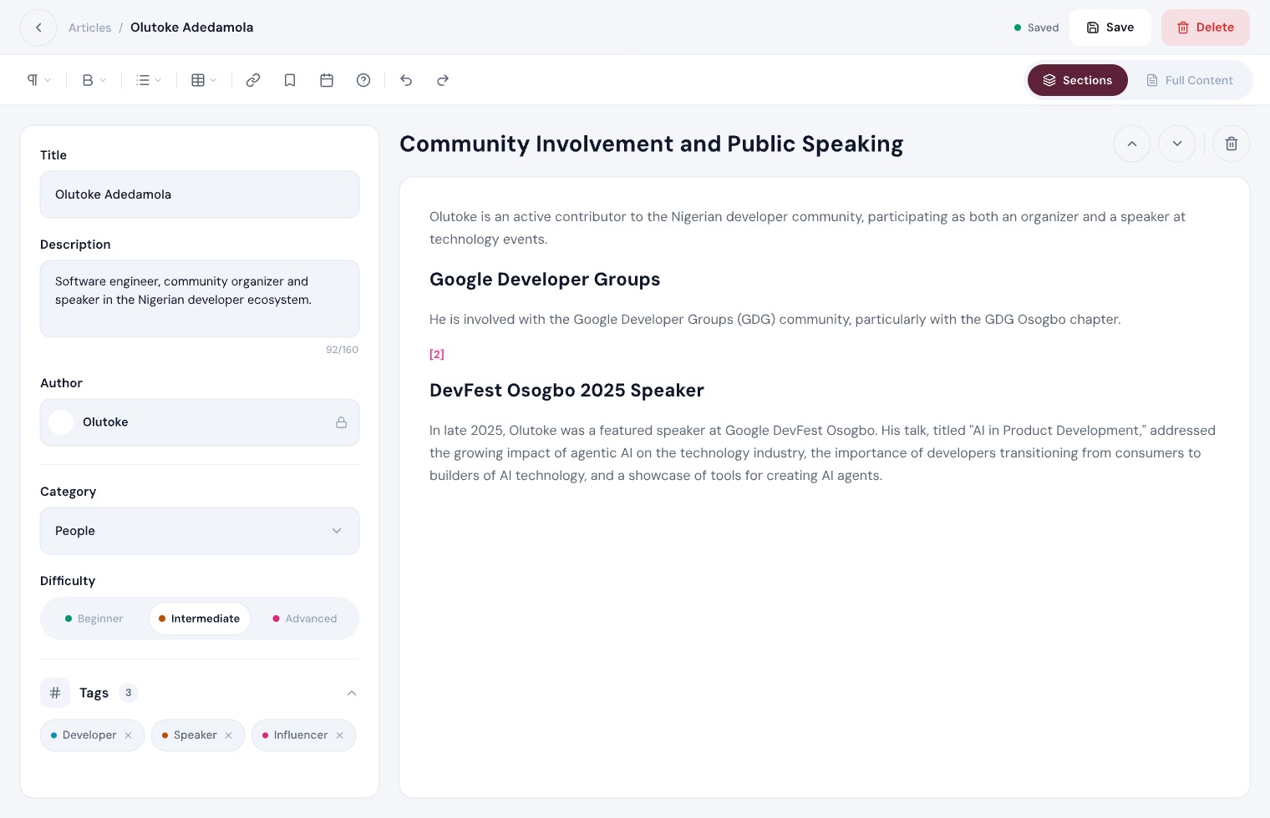
Task: Switch to the Full Content view
Action: (1190, 80)
